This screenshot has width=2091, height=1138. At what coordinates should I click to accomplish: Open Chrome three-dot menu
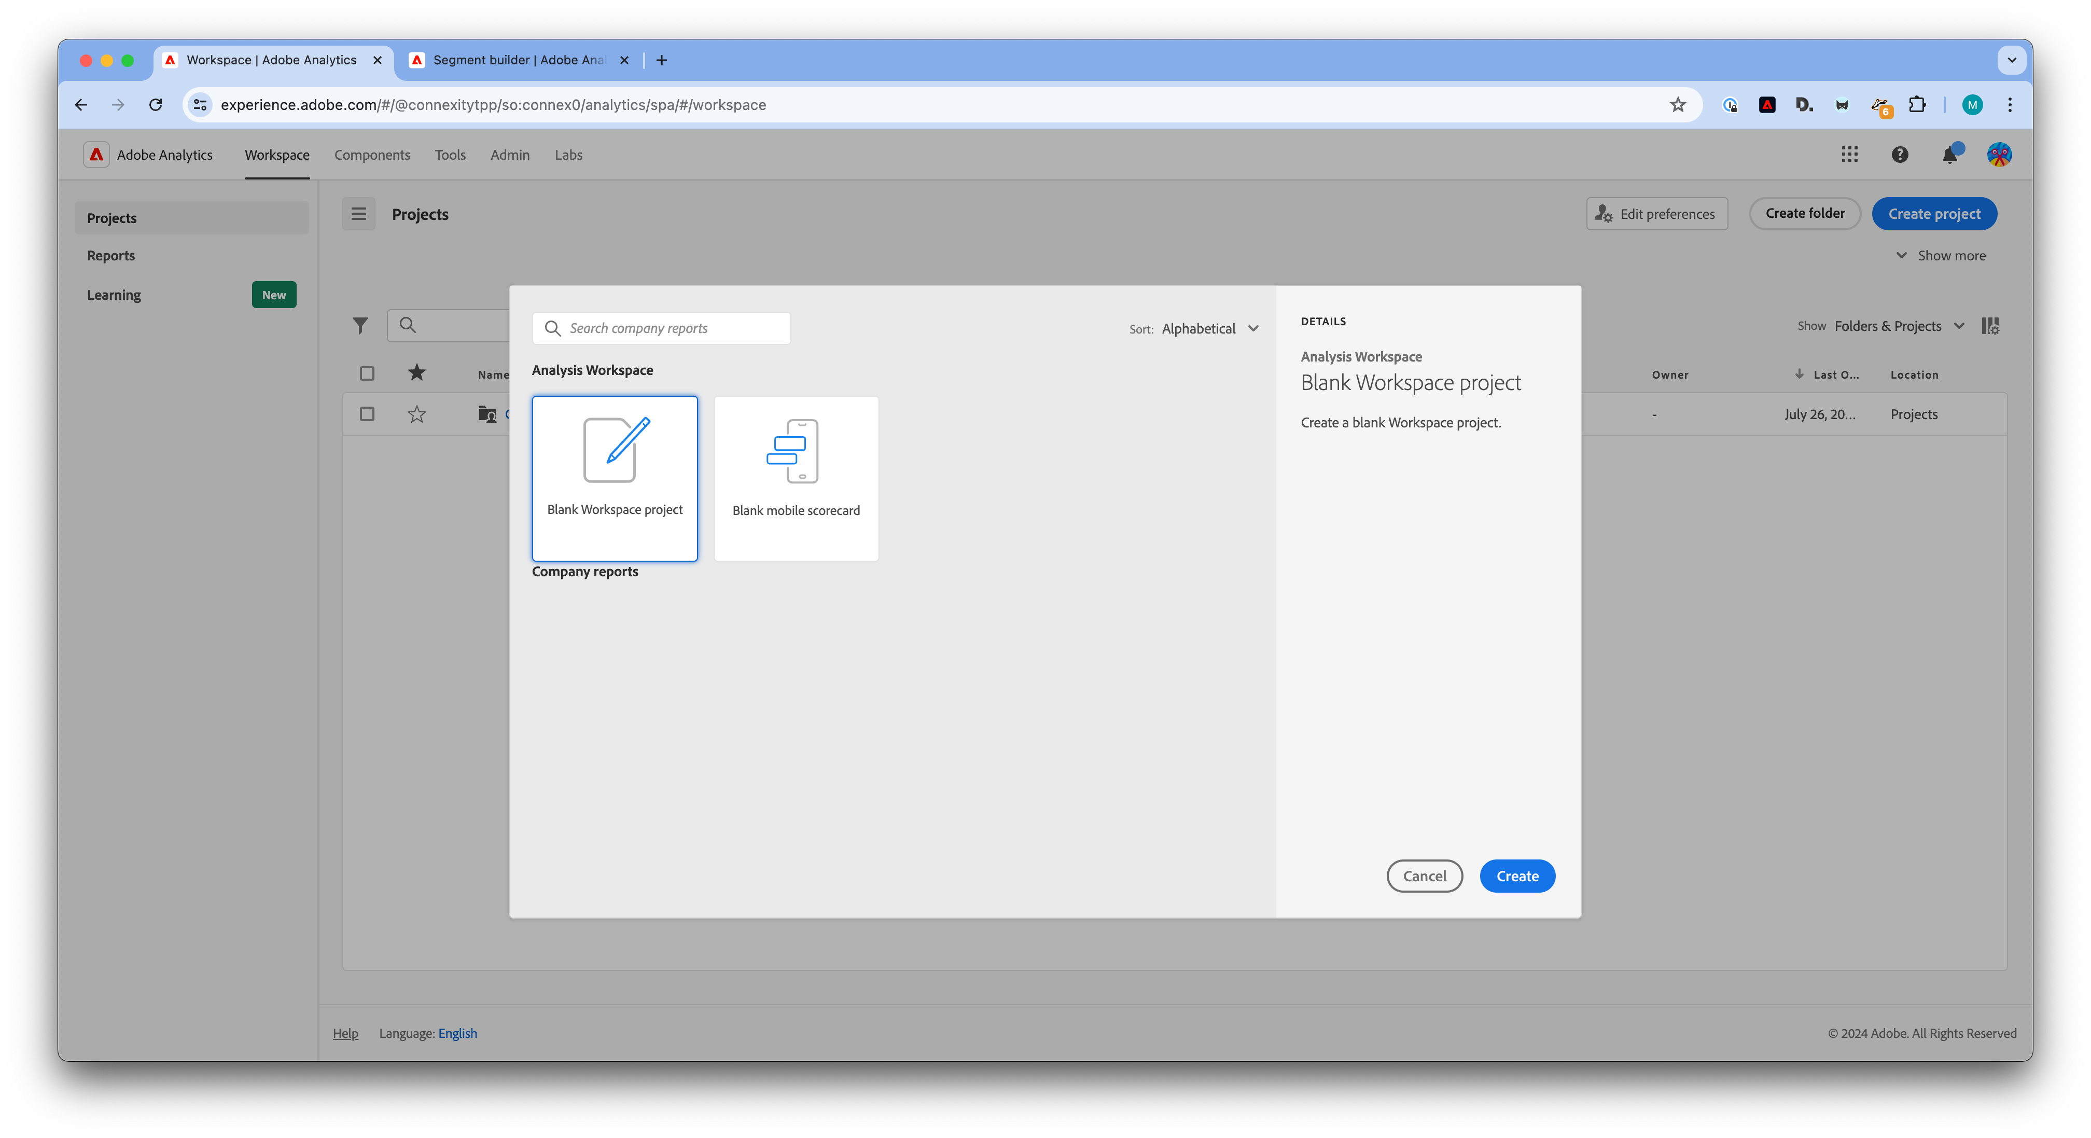[x=2010, y=105]
